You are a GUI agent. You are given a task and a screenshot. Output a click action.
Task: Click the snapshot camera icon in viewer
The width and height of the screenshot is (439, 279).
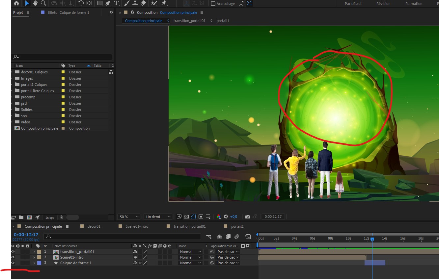(247, 216)
